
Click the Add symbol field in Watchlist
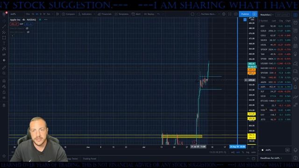282,15
